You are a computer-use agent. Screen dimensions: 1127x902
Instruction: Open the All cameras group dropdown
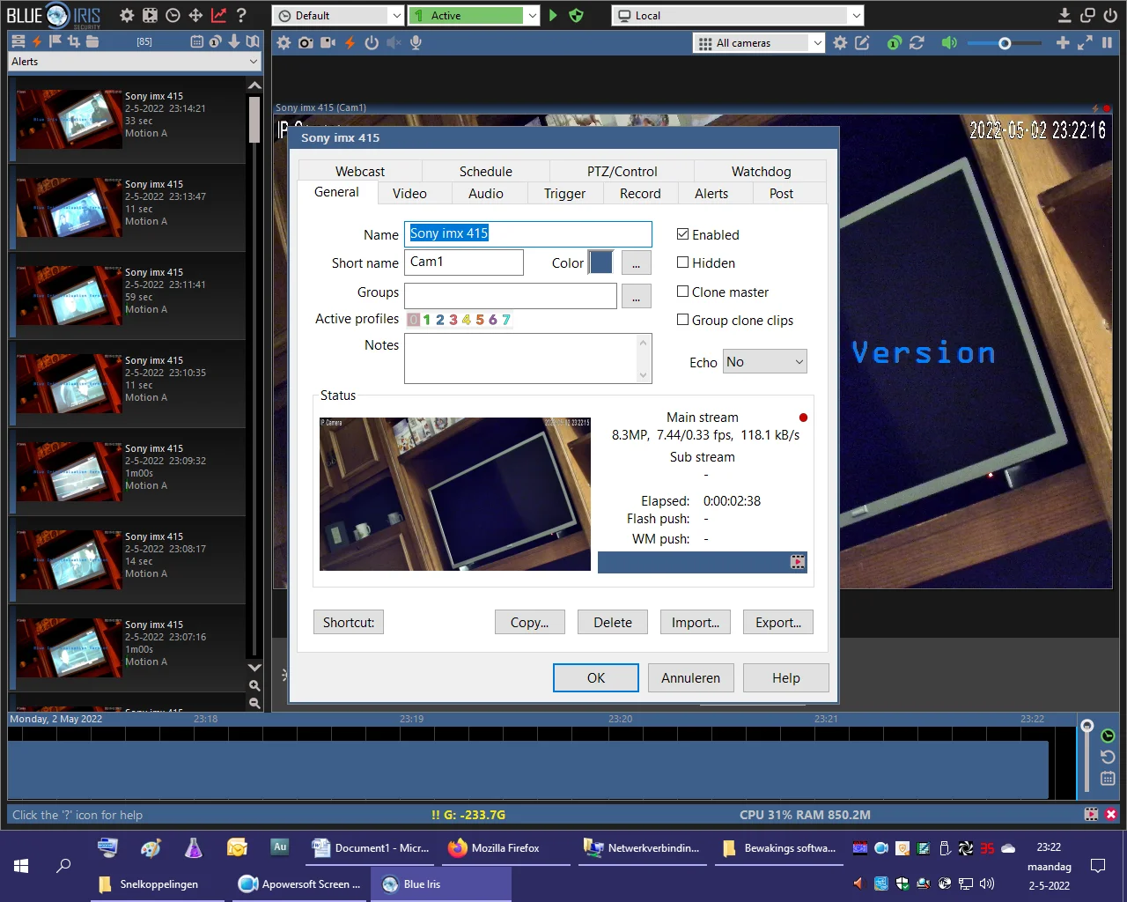[x=759, y=42]
